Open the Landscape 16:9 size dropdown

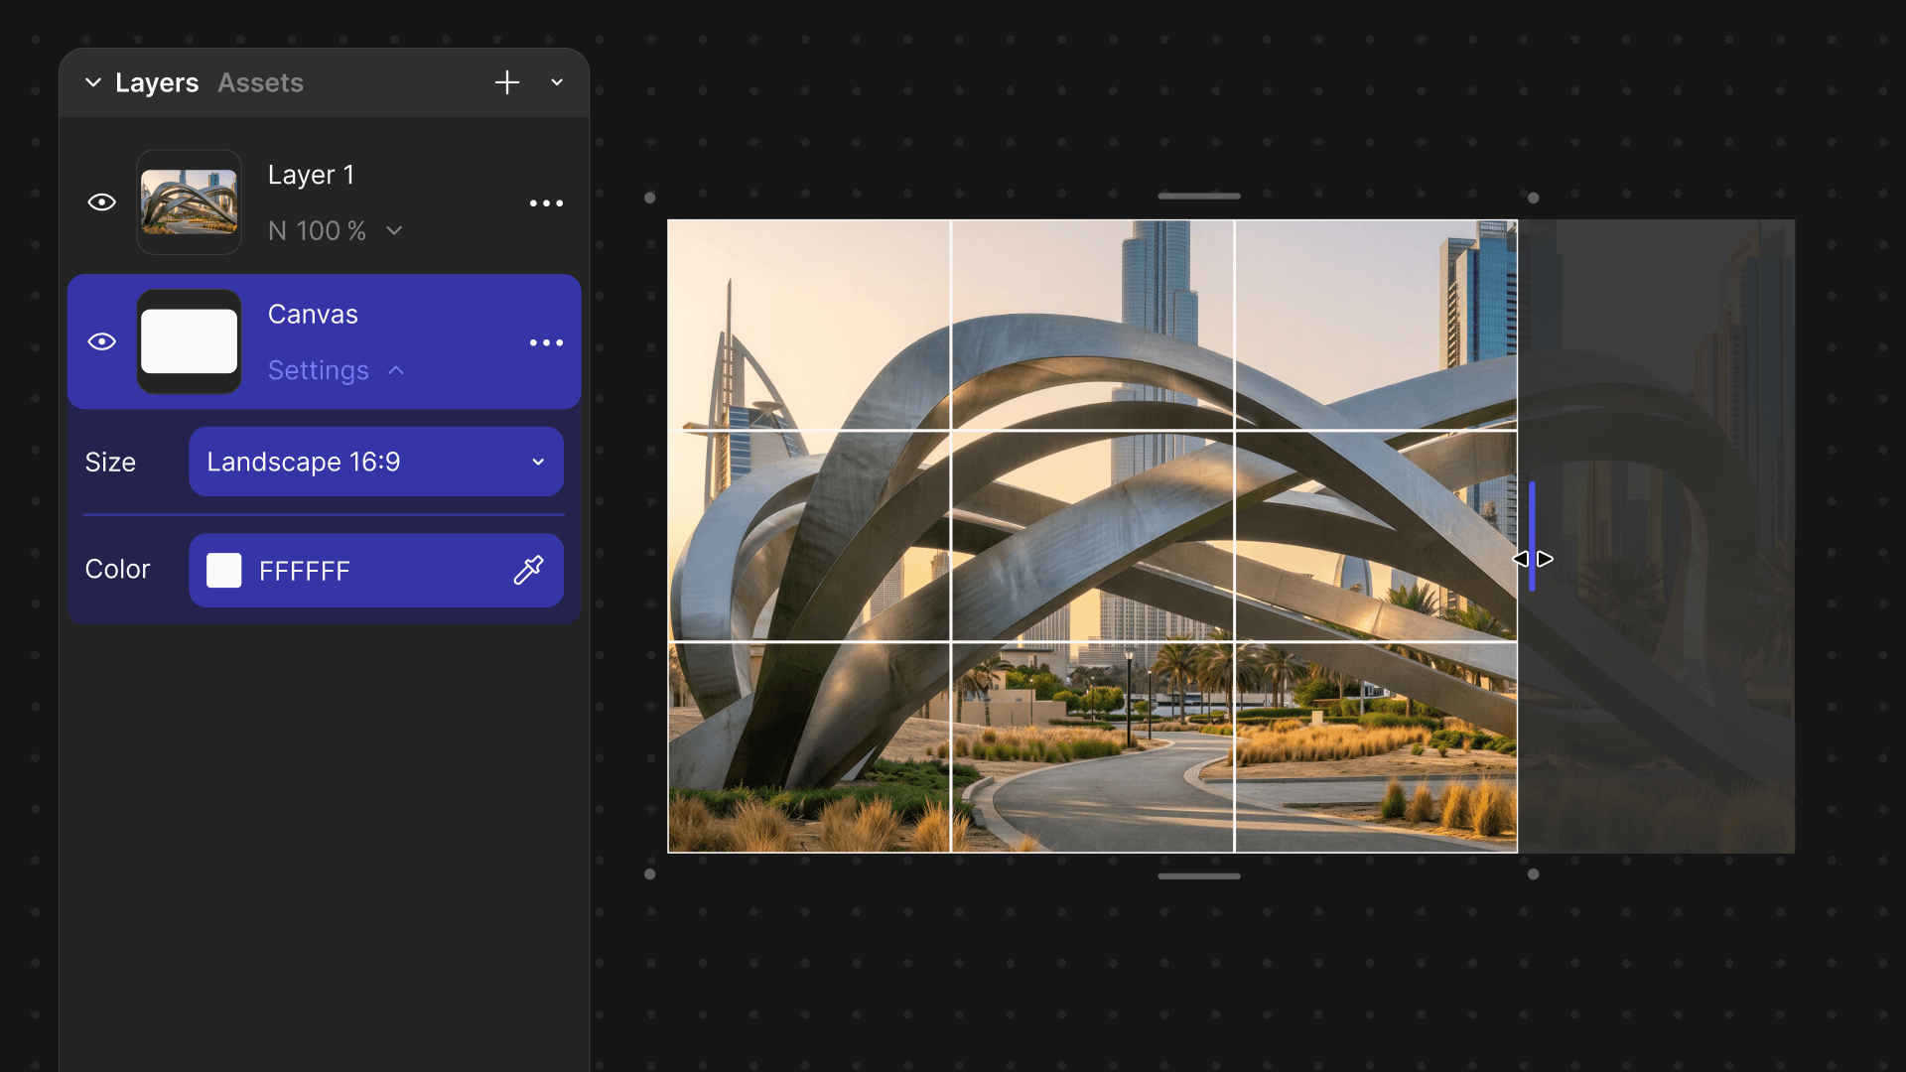[376, 462]
